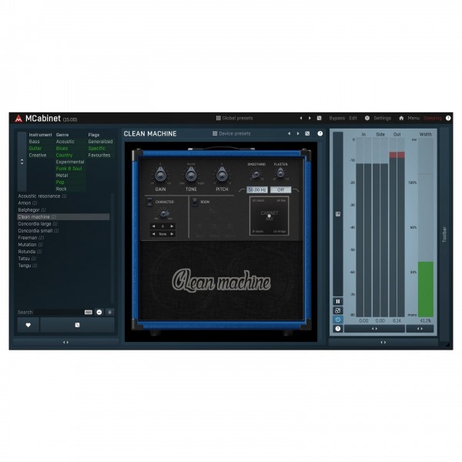The height and width of the screenshot is (462, 462).
Task: Select next character type after A
Action: pyautogui.click(x=172, y=226)
